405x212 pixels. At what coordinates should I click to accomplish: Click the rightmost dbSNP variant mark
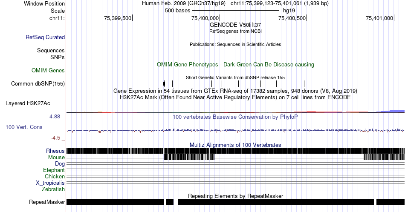[304, 83]
